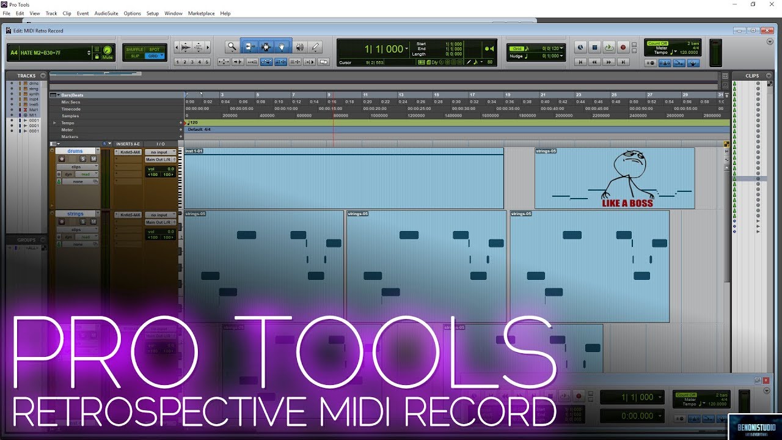
Task: Enable Shuffle edit mode
Action: coord(134,50)
